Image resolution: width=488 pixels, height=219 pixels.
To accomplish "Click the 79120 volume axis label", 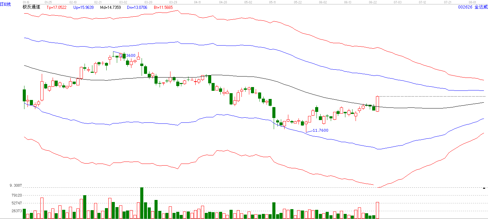I will [17, 195].
